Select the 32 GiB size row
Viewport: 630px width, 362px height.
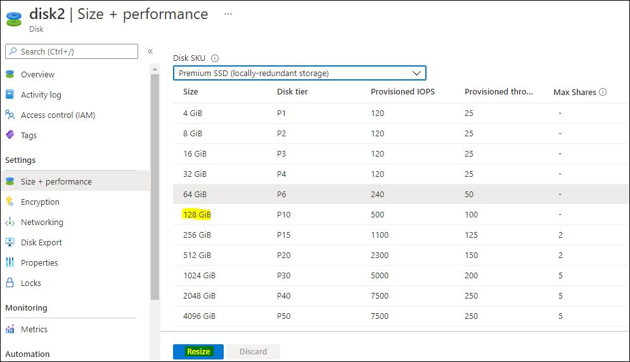click(x=401, y=174)
